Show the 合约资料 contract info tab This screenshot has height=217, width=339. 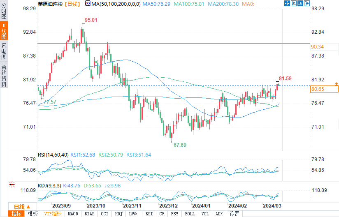point(4,76)
